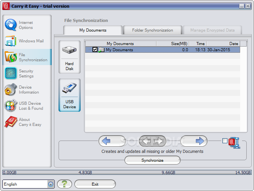Screen dimensions: 254x191
Task: Click the 0.0 size cell
Action: (x=185, y=50)
